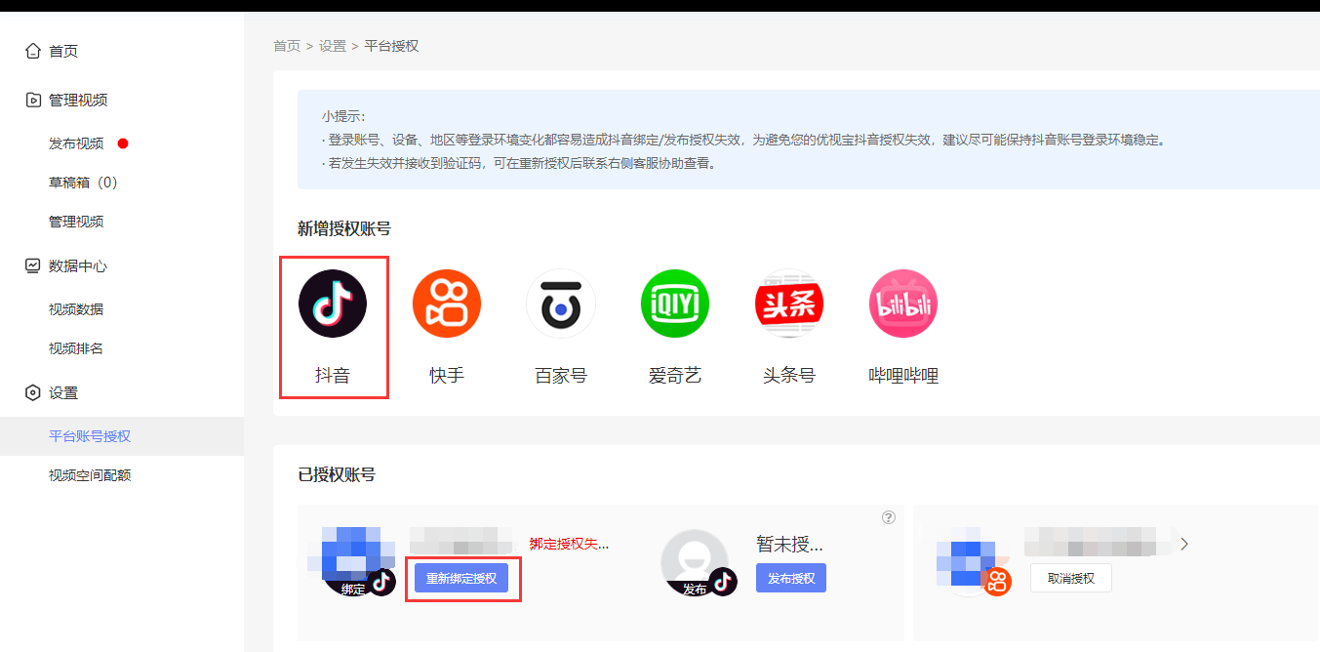Click the 已授权账号 heading
The width and height of the screenshot is (1320, 652).
[337, 474]
